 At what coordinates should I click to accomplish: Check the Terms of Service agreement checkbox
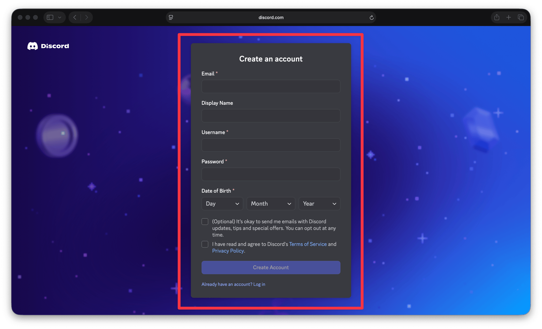tap(205, 244)
